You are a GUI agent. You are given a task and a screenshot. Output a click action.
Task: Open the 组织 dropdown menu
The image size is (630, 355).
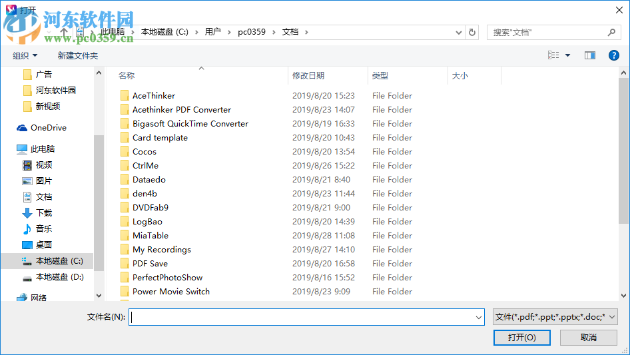tap(25, 55)
